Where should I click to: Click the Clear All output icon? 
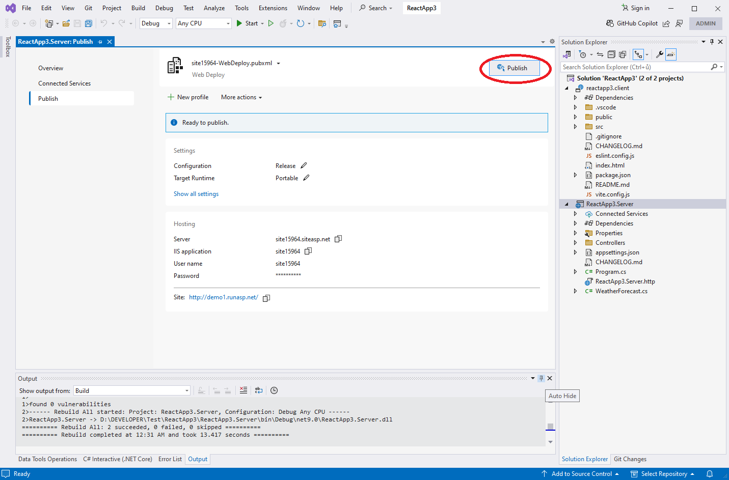click(244, 390)
